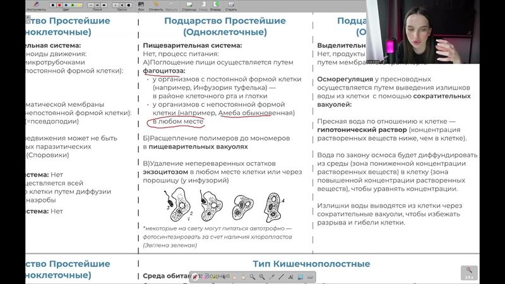Select the blue pen color
The height and width of the screenshot is (284, 505).
(66, 5)
